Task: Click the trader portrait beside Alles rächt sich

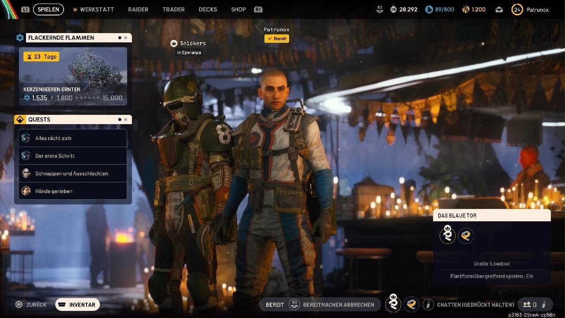Action: point(26,138)
